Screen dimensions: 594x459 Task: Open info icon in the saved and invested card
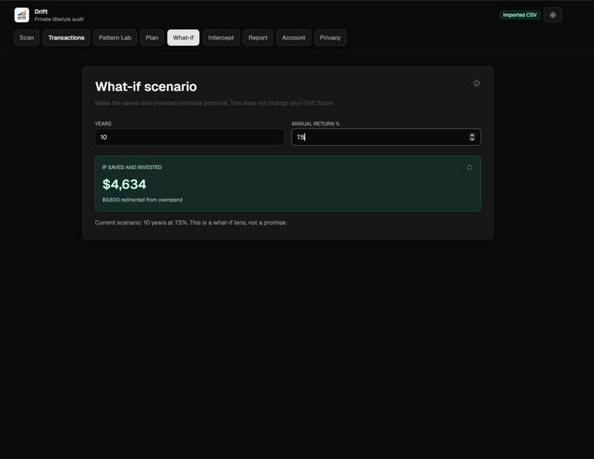469,167
